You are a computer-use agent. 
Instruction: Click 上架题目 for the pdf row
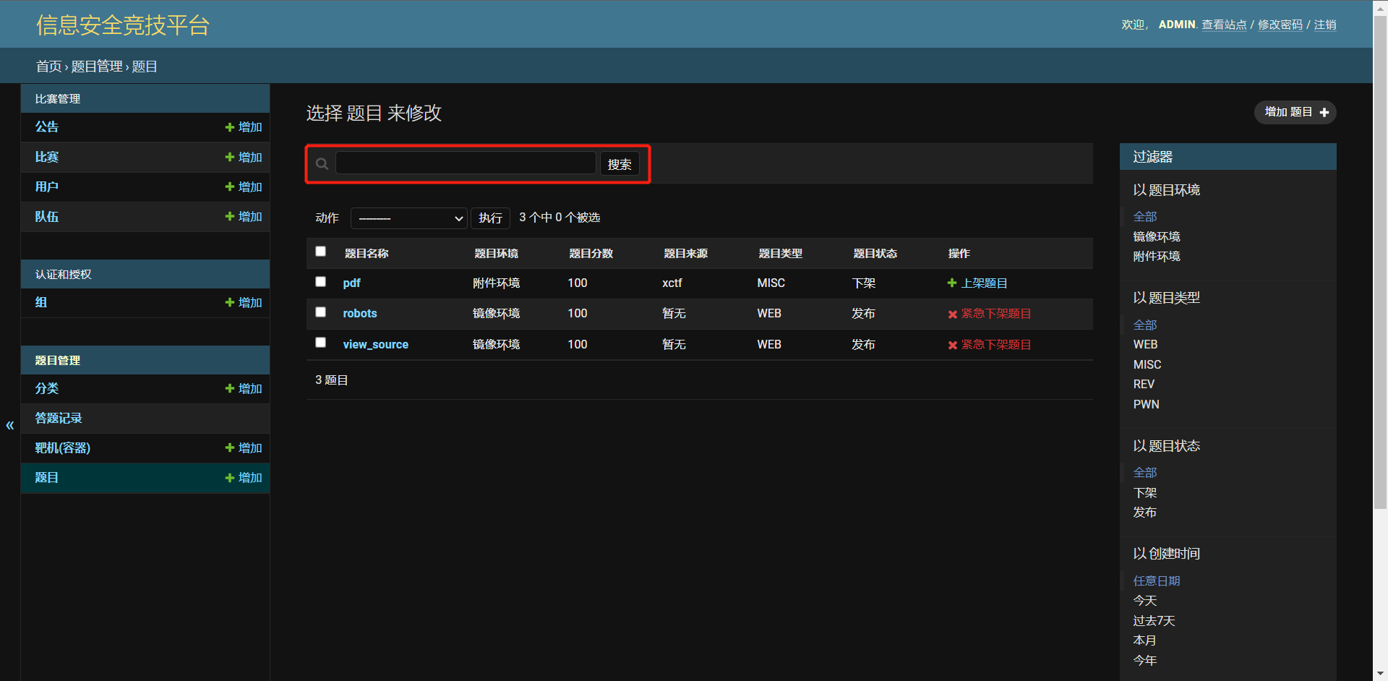point(977,283)
